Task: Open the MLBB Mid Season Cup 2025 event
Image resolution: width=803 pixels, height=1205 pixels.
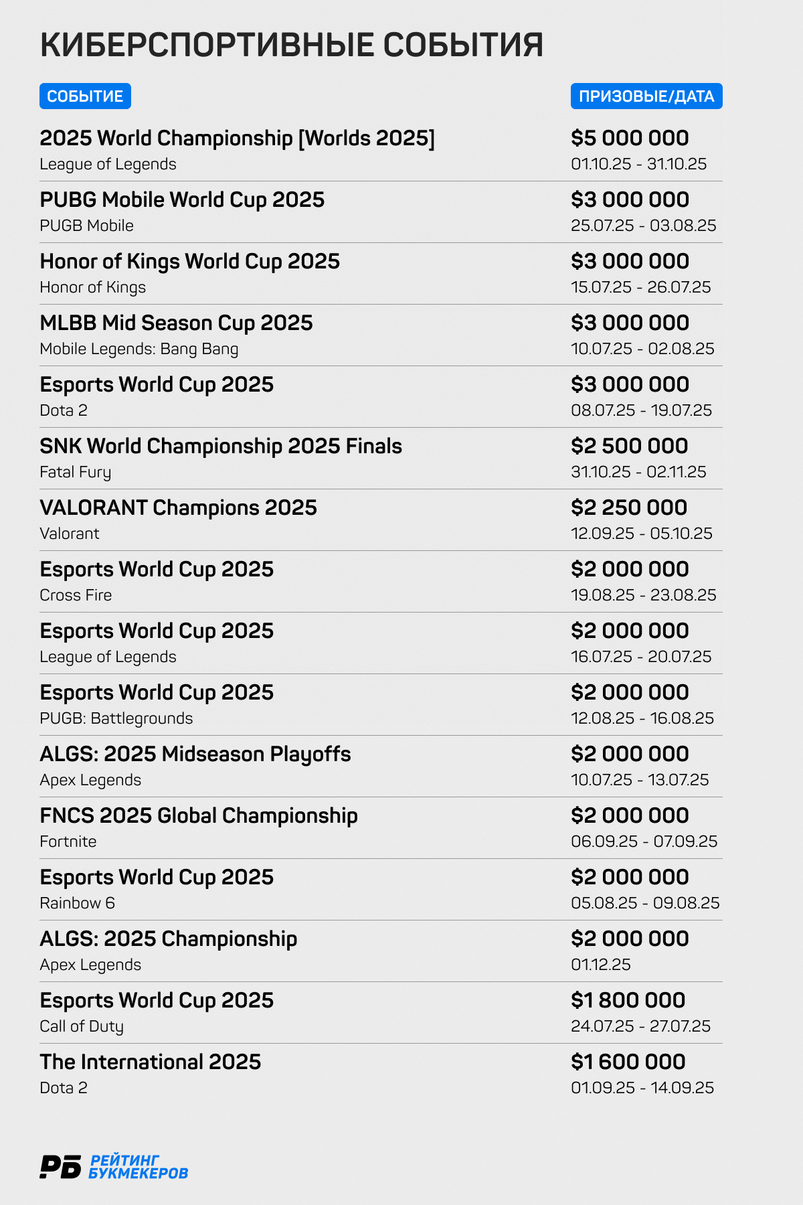Action: coord(176,323)
